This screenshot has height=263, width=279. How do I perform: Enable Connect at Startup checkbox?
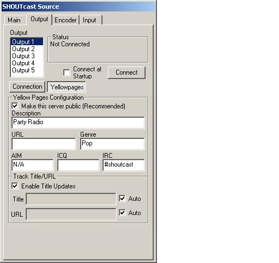tap(66, 72)
